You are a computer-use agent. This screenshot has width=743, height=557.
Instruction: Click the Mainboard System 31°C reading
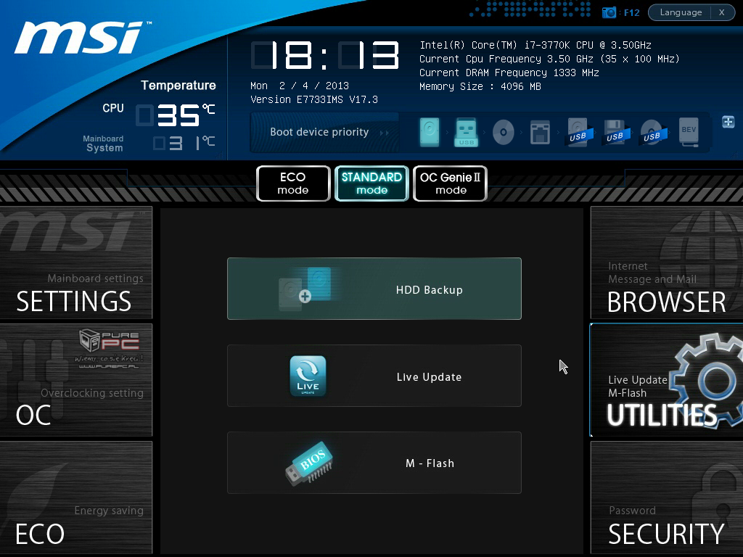pos(184,143)
